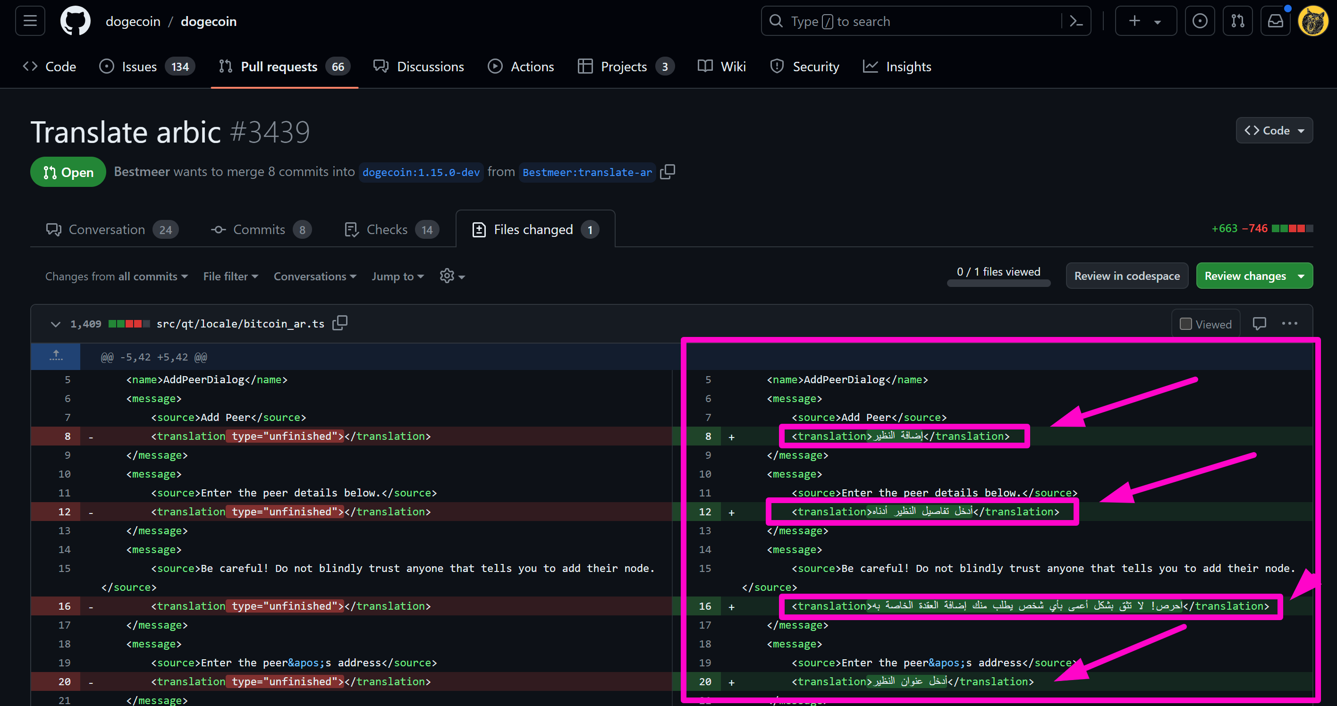Open the dogecoin repository link
The height and width of the screenshot is (706, 1337).
pos(209,21)
